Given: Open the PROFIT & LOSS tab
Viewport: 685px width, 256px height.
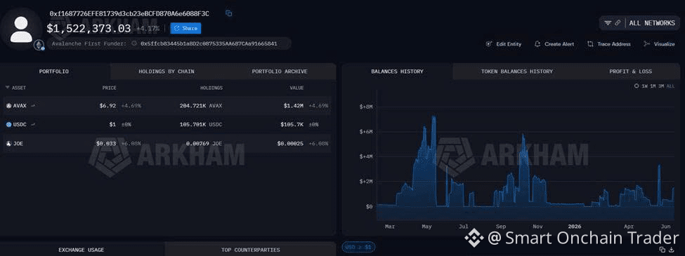Looking at the screenshot, I should [630, 72].
